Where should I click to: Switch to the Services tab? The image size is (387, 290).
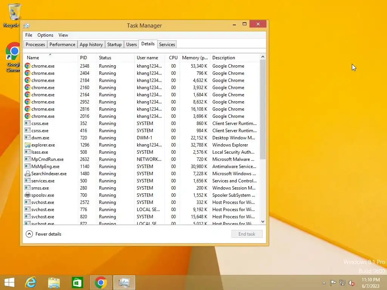coord(167,45)
